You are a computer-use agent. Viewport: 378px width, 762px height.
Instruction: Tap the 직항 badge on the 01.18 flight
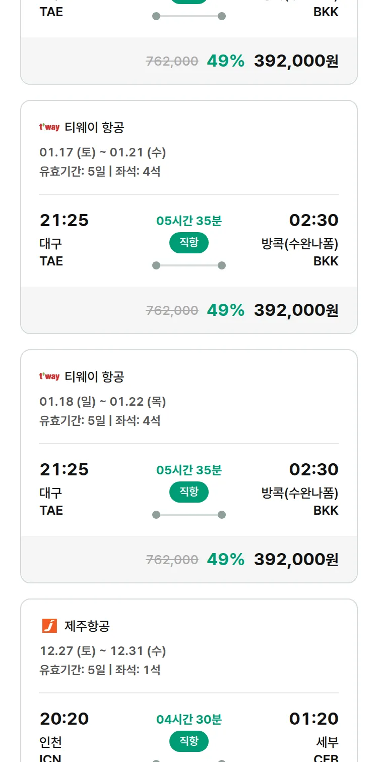coord(188,492)
